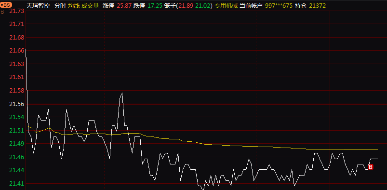Click price axis label 21.68
The image size is (387, 190).
pos(17,38)
